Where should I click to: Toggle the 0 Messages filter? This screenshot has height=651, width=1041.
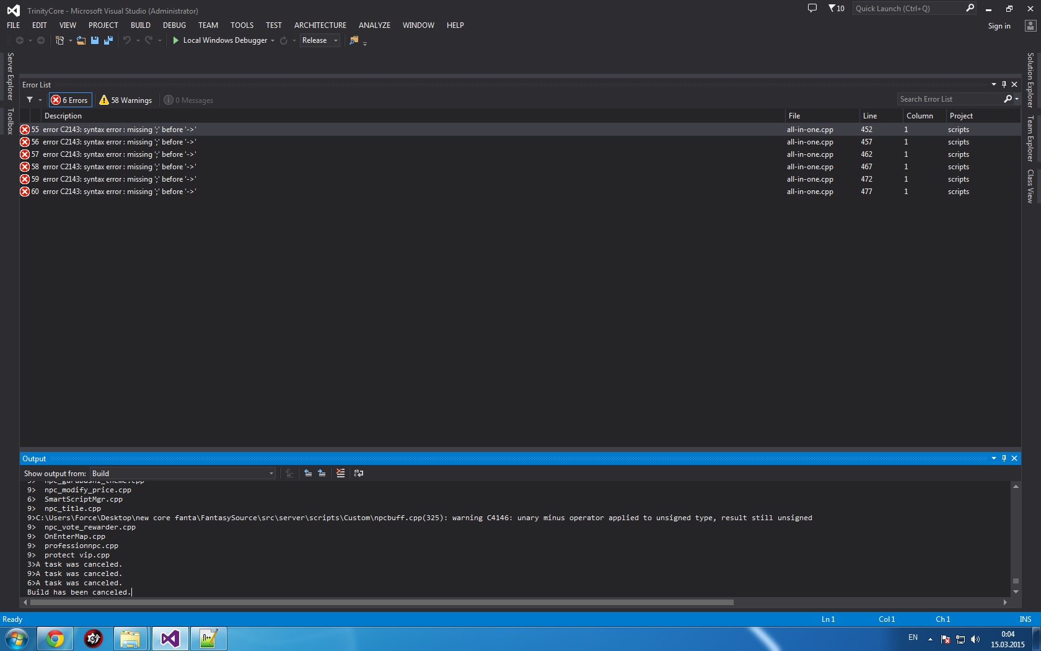coord(188,100)
